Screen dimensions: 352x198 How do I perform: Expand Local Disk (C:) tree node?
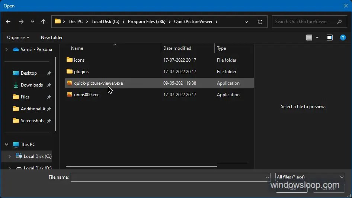(x=9, y=156)
